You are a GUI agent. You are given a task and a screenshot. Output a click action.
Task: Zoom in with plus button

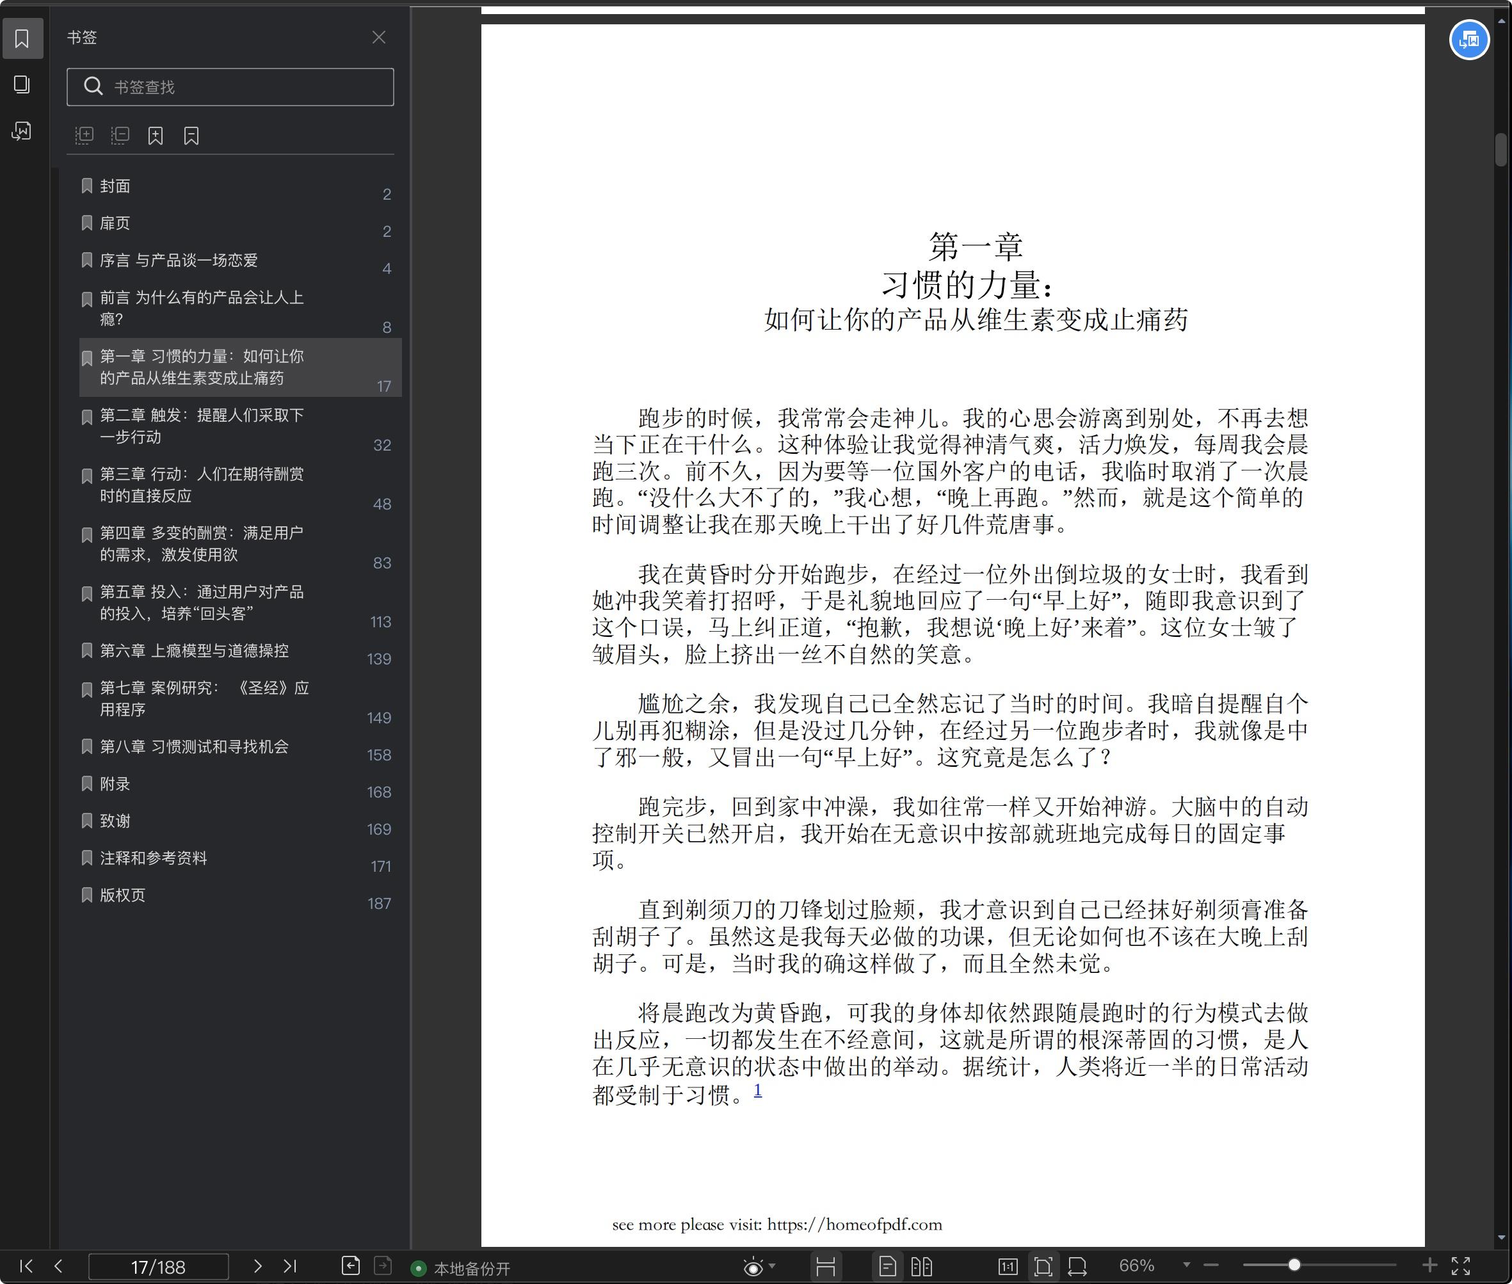click(1429, 1266)
